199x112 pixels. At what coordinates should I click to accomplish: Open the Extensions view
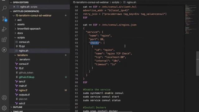pyautogui.click(x=4, y=40)
